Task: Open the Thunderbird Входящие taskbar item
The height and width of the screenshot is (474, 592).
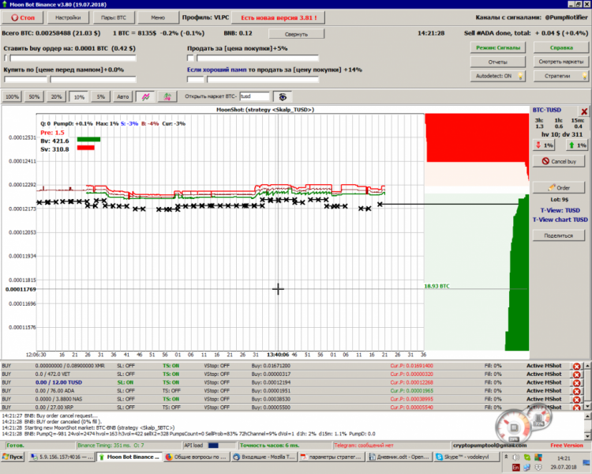Action: coord(264,457)
